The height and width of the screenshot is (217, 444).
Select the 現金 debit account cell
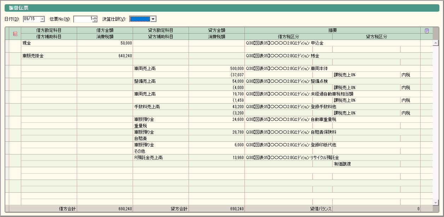click(49, 43)
